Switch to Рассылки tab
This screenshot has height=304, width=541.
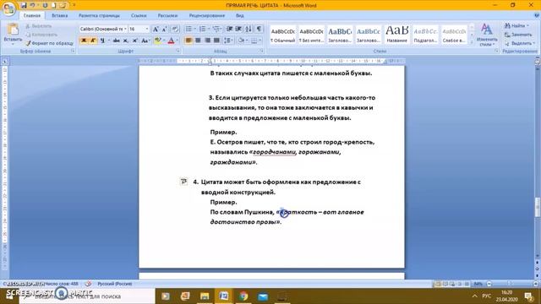(167, 15)
